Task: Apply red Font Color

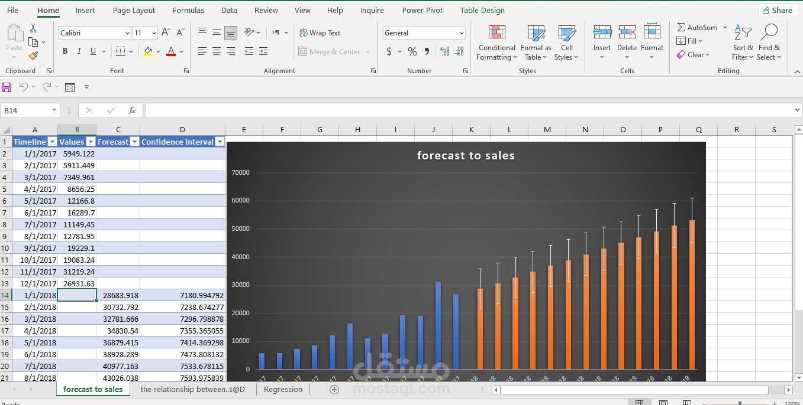Action: click(171, 51)
